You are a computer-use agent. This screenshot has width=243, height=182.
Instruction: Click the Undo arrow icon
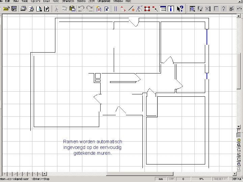81,9
